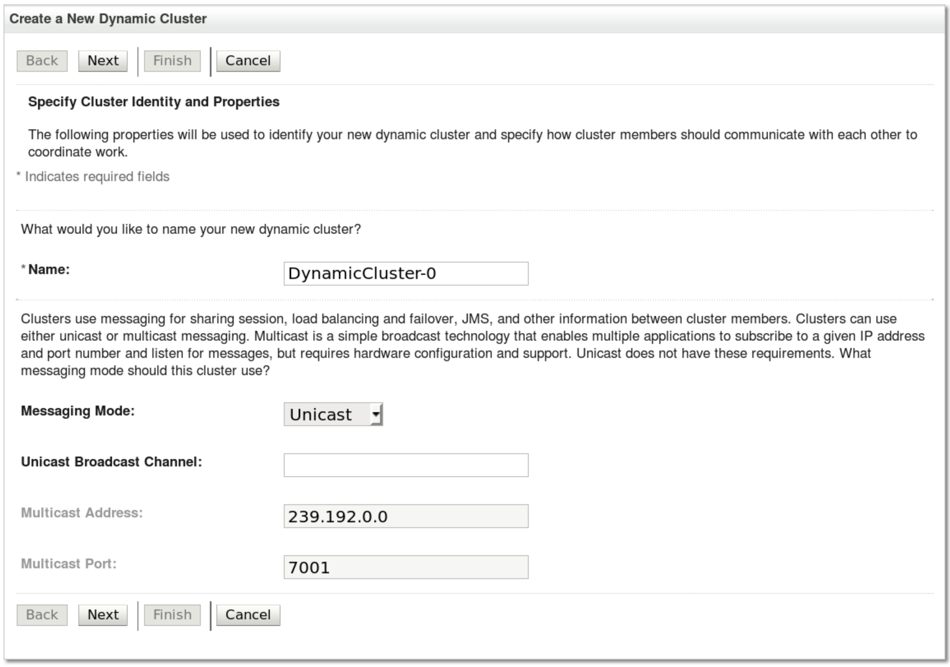Click the Unicast Broadcast Channel text box
Screen dimensions: 950x667
coord(405,465)
